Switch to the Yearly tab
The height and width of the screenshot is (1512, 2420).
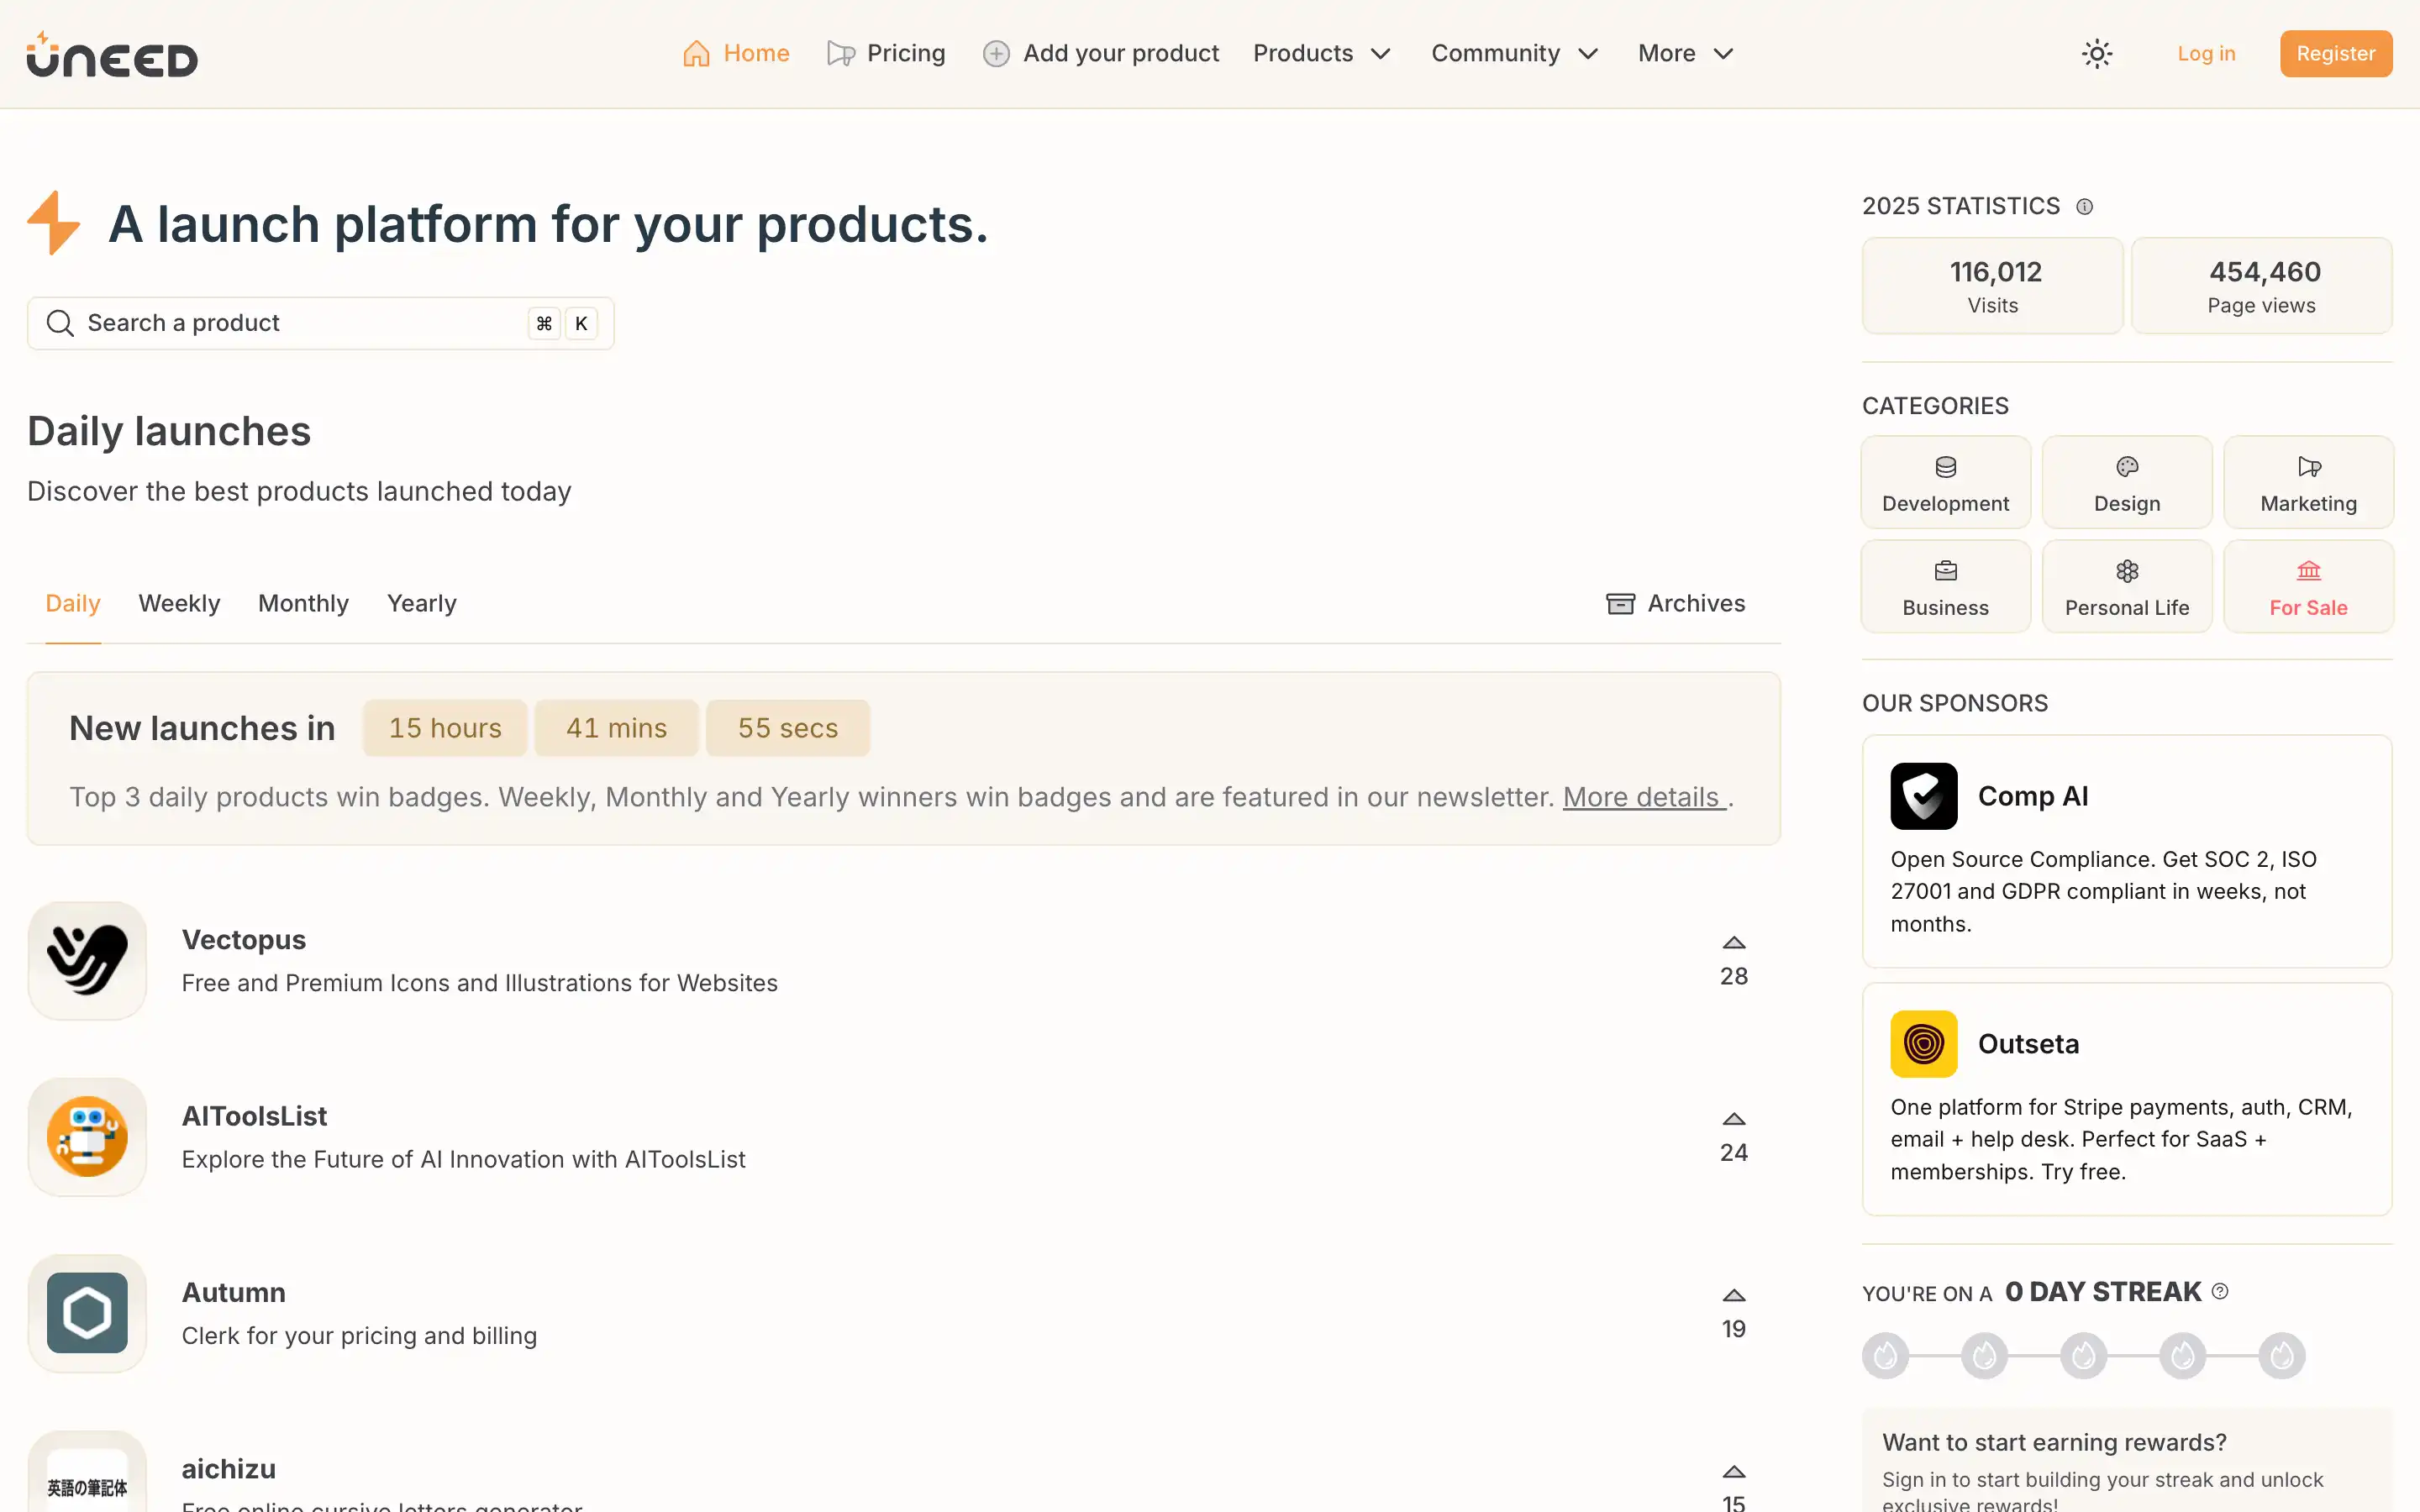click(422, 604)
